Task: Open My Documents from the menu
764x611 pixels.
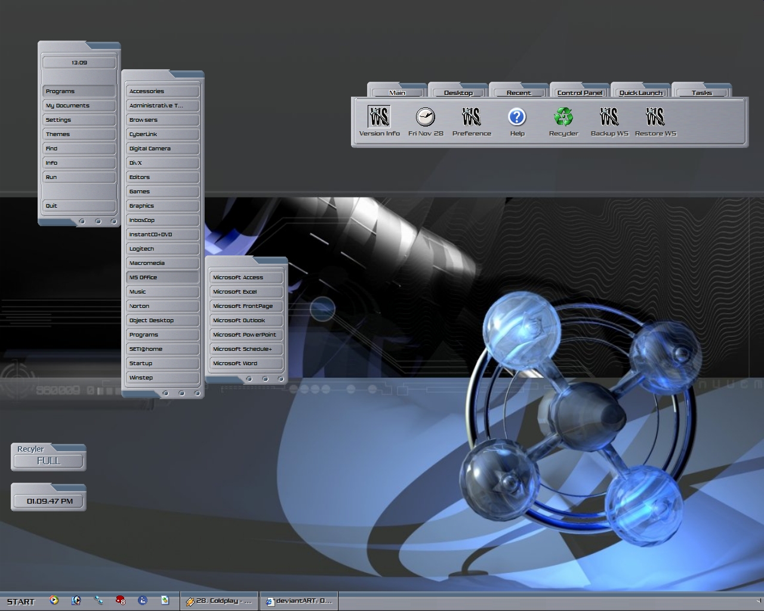Action: coord(79,106)
